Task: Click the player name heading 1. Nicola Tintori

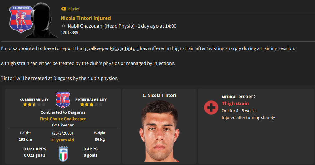Action: pyautogui.click(x=159, y=95)
